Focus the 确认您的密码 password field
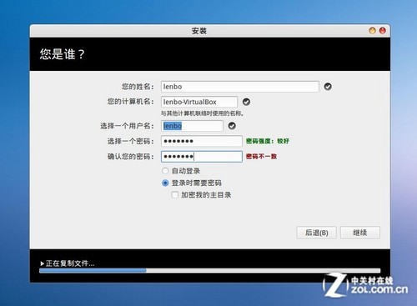The height and width of the screenshot is (306, 417). pos(202,157)
